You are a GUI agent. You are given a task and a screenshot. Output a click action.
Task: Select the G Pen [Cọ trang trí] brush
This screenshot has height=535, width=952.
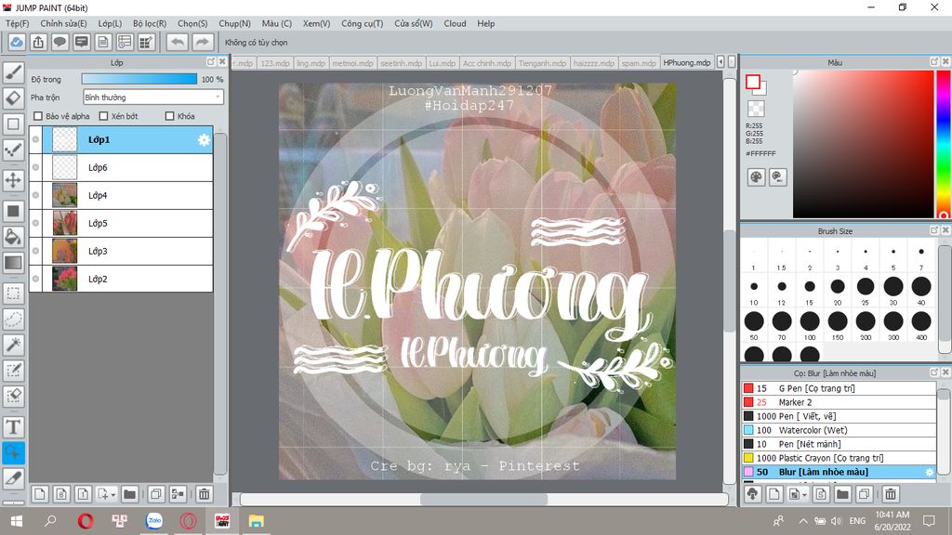[839, 388]
